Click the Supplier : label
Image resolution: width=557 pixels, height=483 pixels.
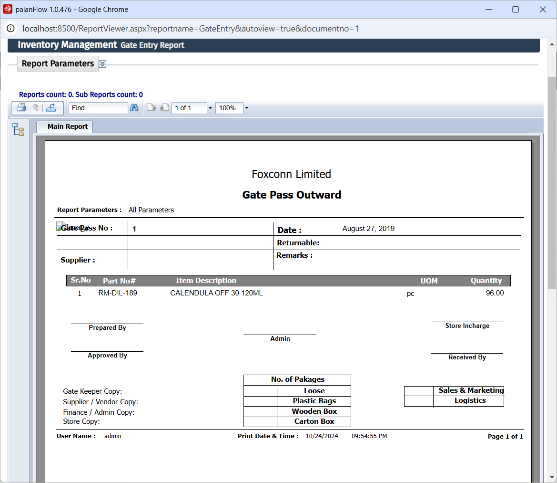coord(78,260)
